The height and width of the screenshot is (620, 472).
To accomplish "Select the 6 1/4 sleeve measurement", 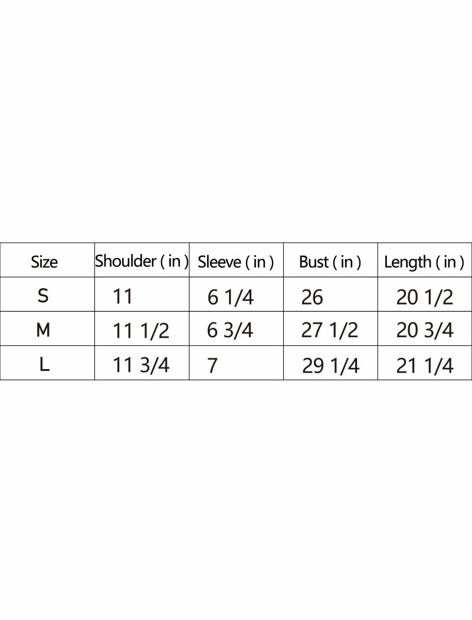I will (x=230, y=297).
